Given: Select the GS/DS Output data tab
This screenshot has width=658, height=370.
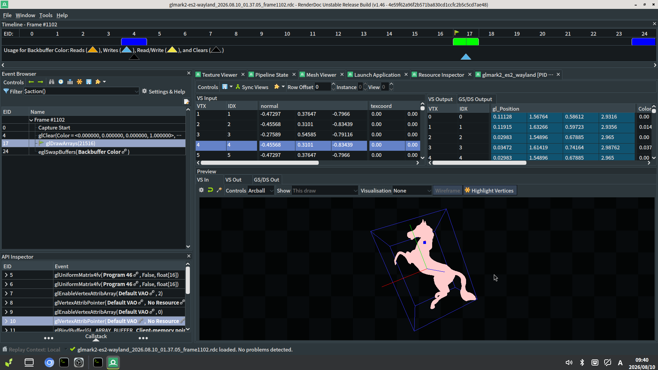Looking at the screenshot, I should 475,99.
